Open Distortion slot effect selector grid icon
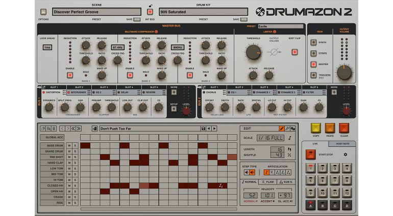Viewport: 393px width, 216px height. tap(64, 92)
